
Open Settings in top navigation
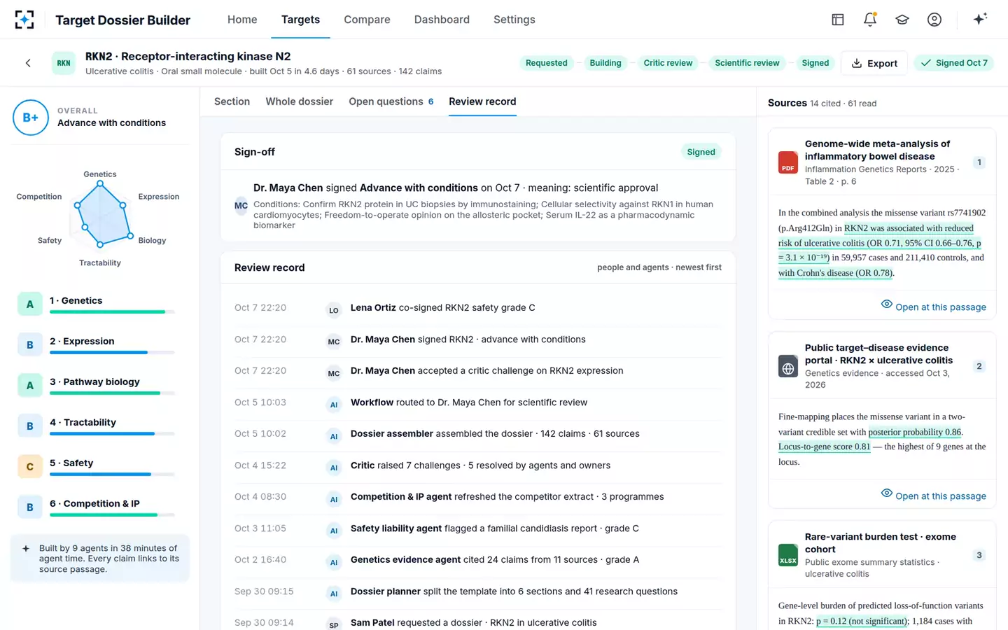(x=514, y=20)
